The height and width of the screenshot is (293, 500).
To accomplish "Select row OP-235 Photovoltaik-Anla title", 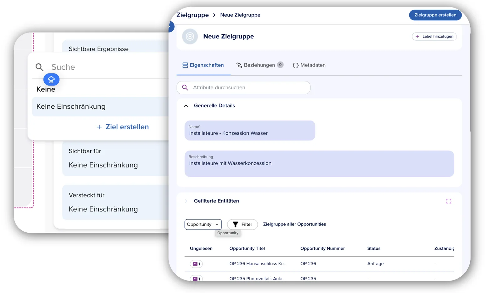I will click(x=257, y=278).
